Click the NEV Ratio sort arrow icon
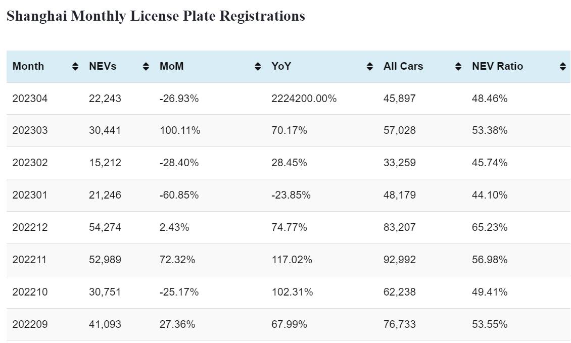The width and height of the screenshot is (571, 343). (x=563, y=66)
